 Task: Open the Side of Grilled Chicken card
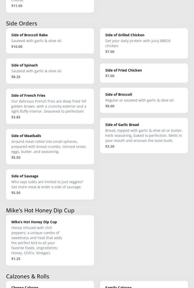click(x=144, y=43)
